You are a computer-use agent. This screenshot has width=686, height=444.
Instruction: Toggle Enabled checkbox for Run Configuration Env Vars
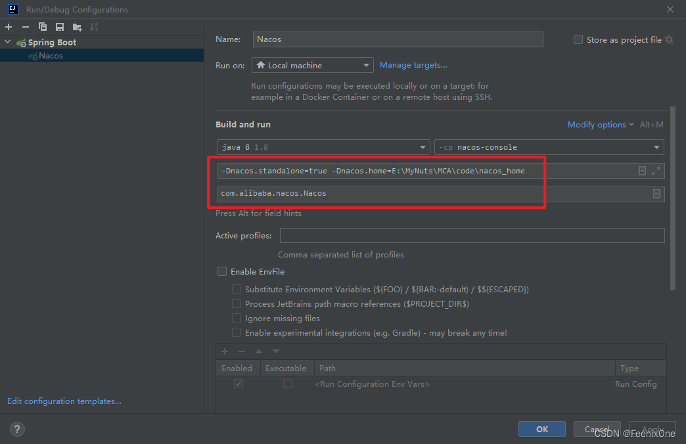239,384
